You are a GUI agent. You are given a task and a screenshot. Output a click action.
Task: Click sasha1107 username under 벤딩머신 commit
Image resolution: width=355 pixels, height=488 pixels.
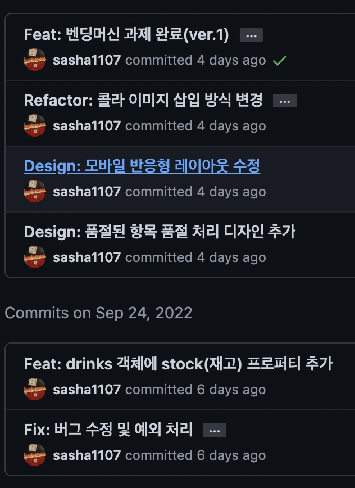click(x=87, y=61)
